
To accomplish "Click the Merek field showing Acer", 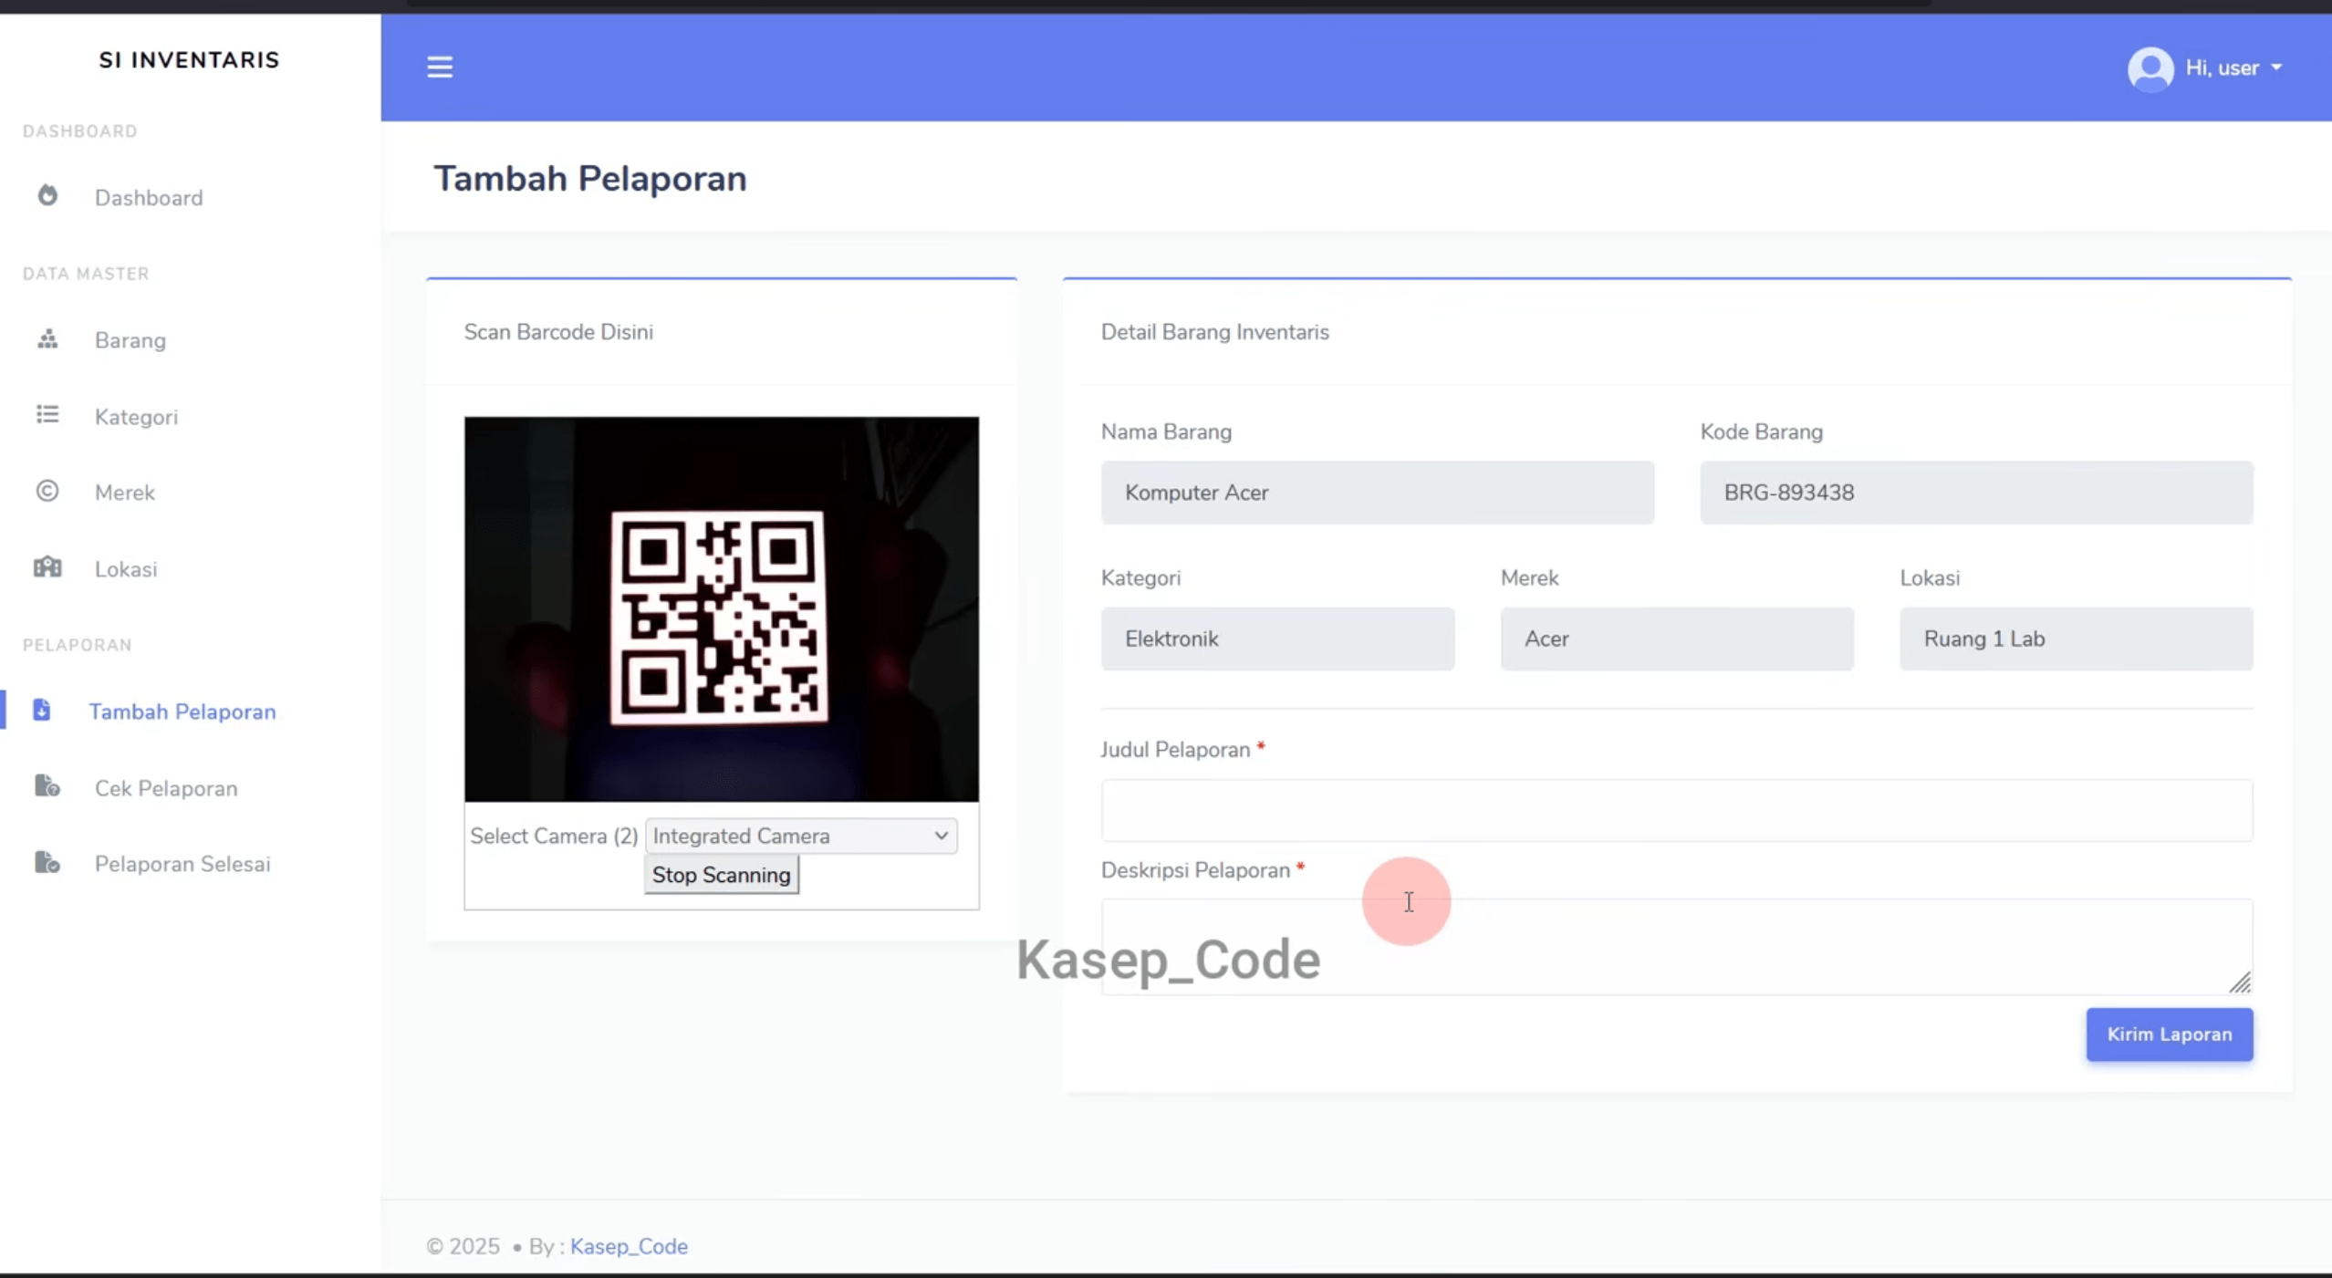I will click(1677, 639).
